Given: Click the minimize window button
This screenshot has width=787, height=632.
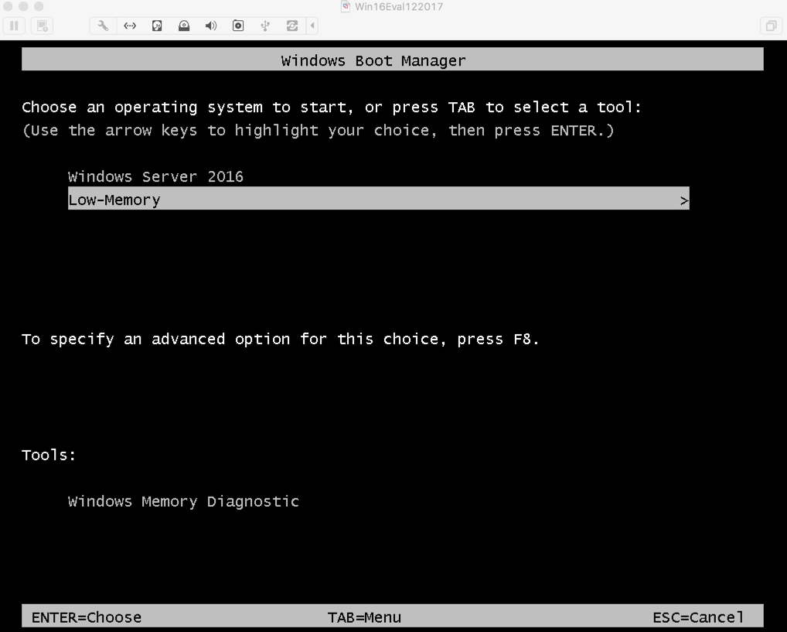Looking at the screenshot, I should (23, 6).
